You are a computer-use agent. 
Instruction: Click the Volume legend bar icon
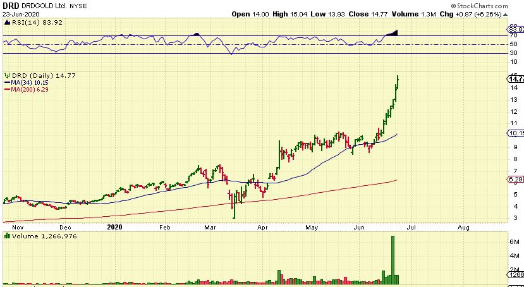(x=6, y=236)
